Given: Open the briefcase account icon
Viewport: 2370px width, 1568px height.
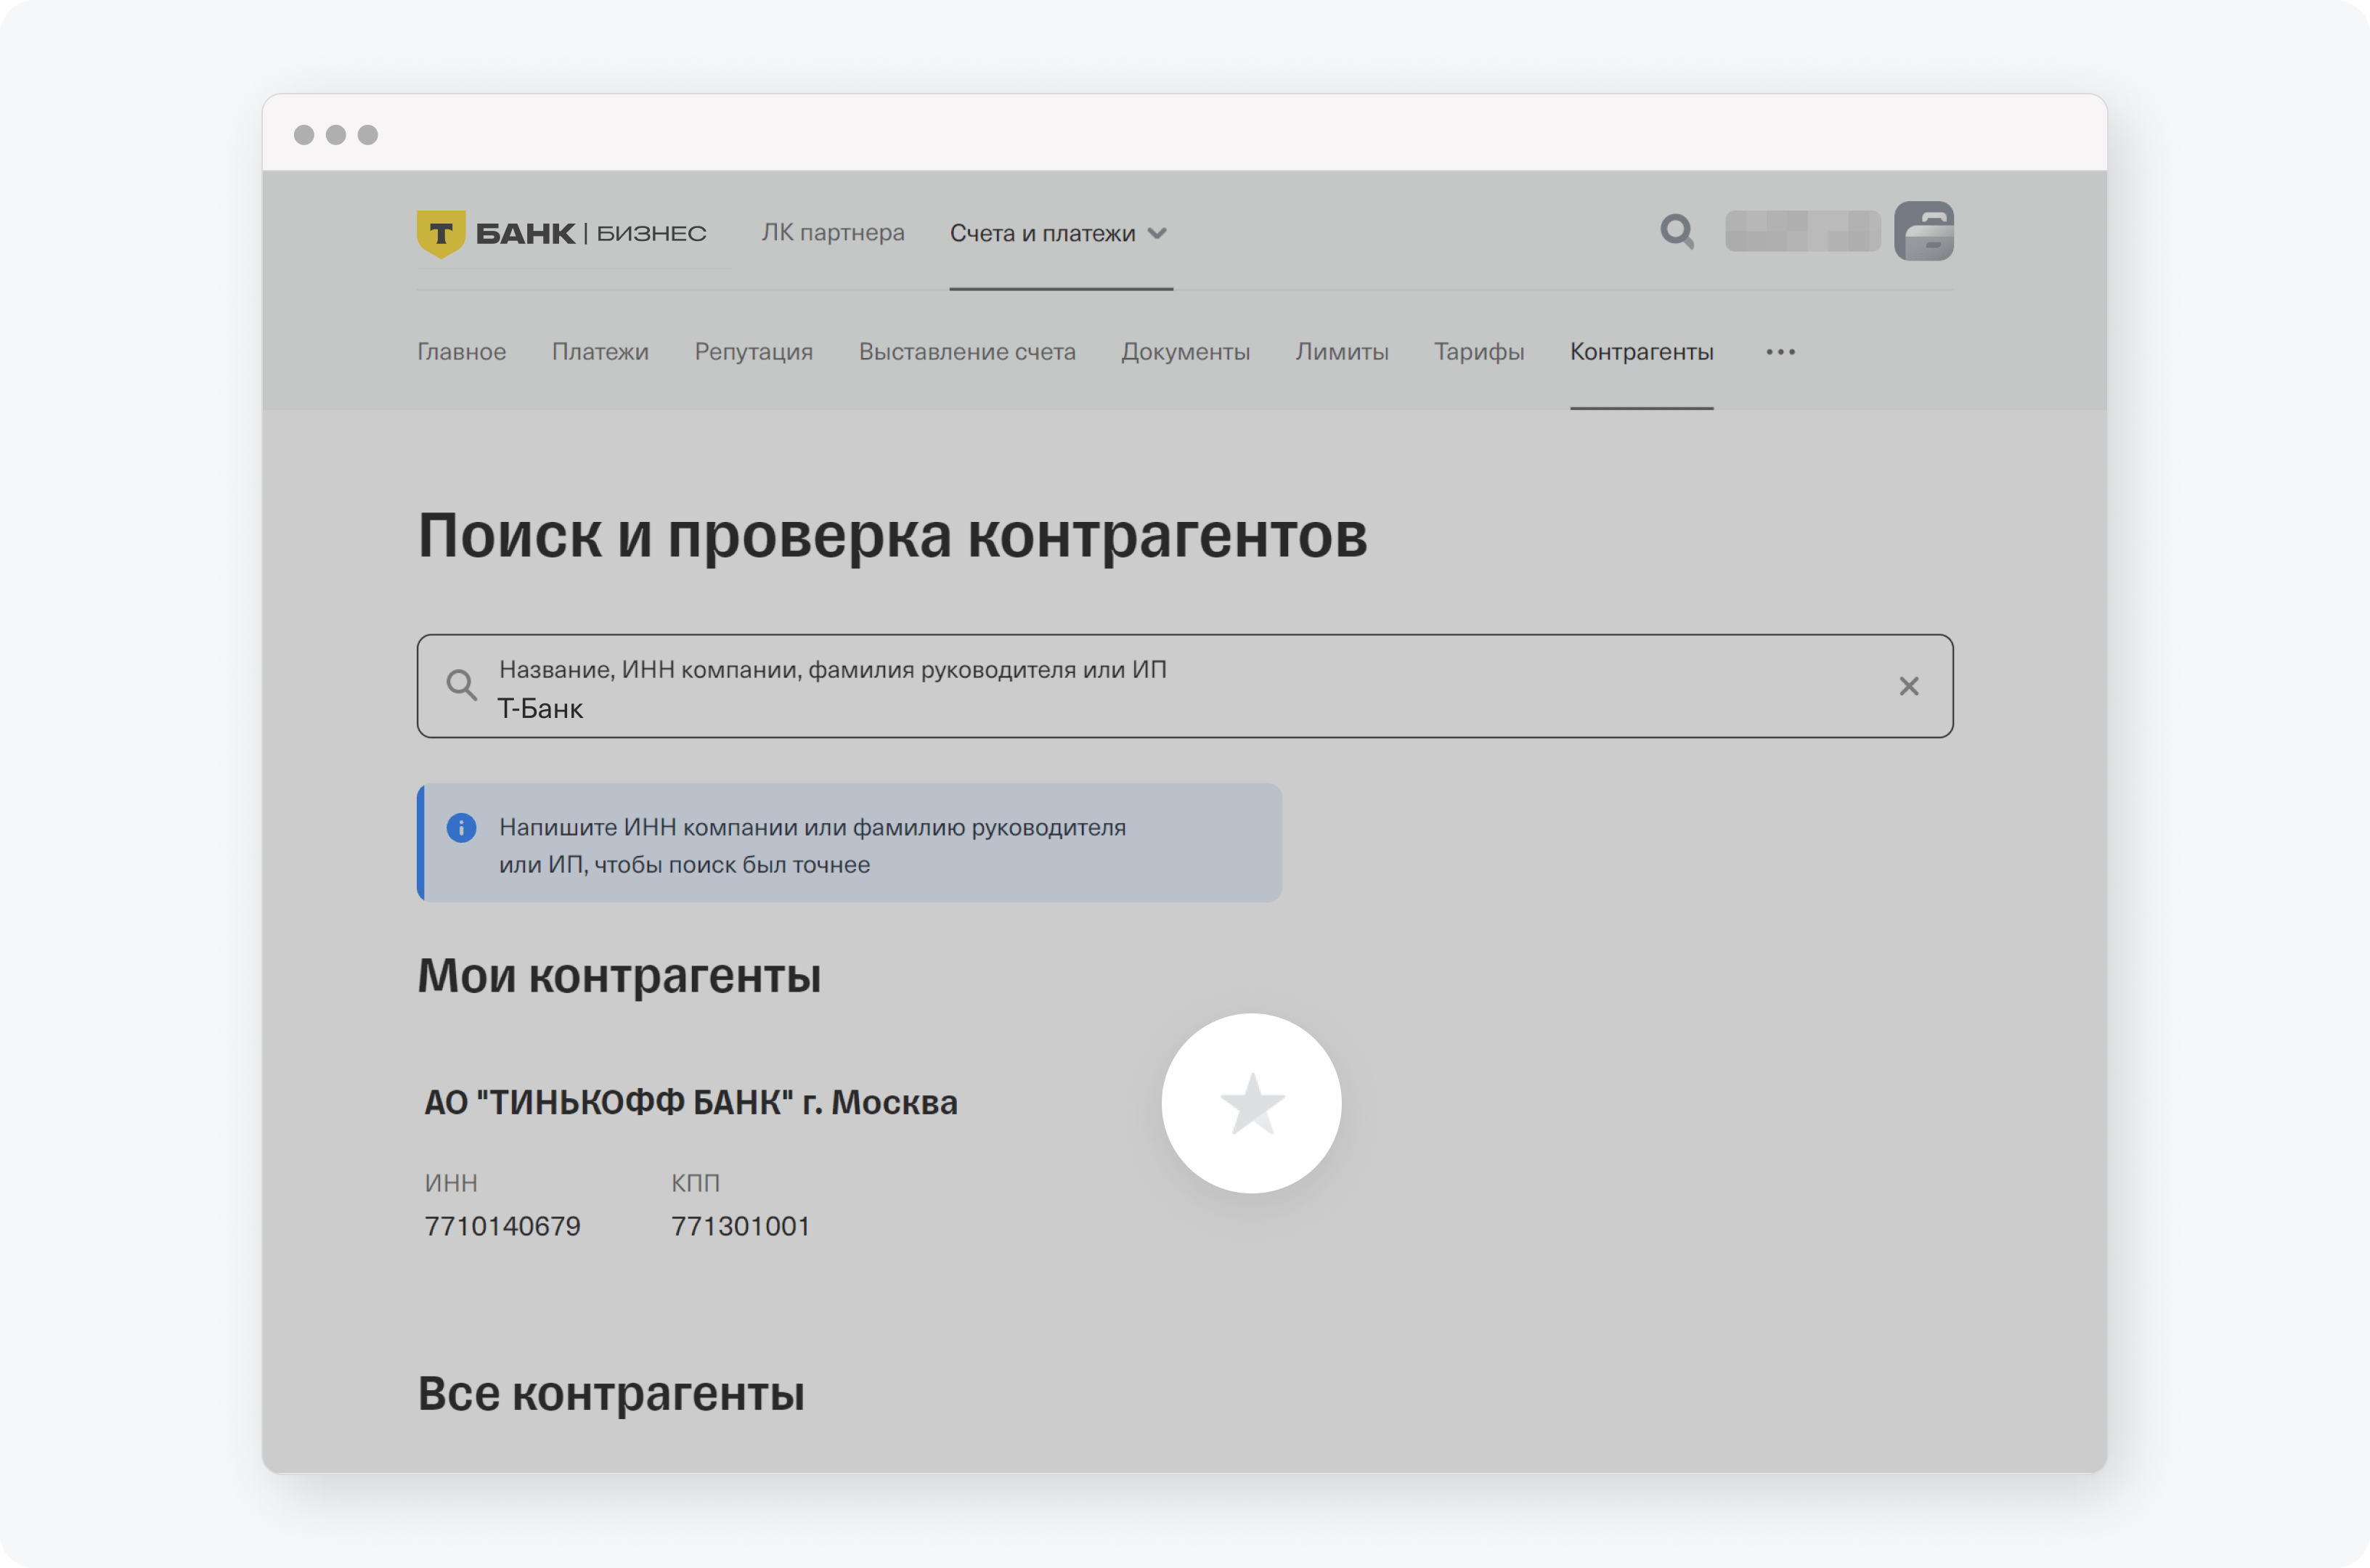Looking at the screenshot, I should tap(1924, 231).
